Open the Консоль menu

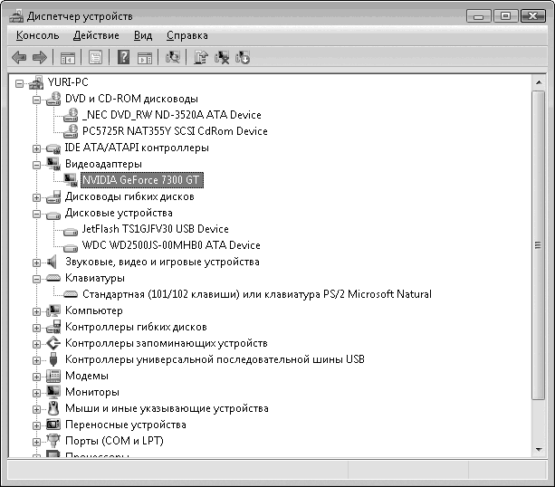coord(37,35)
